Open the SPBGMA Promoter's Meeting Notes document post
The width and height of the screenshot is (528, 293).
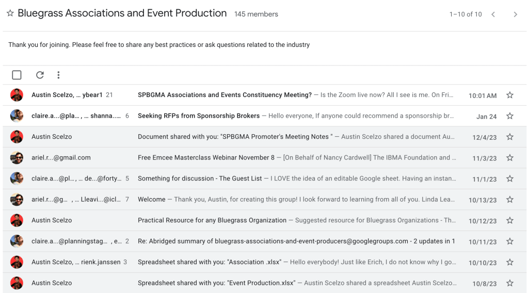[235, 137]
